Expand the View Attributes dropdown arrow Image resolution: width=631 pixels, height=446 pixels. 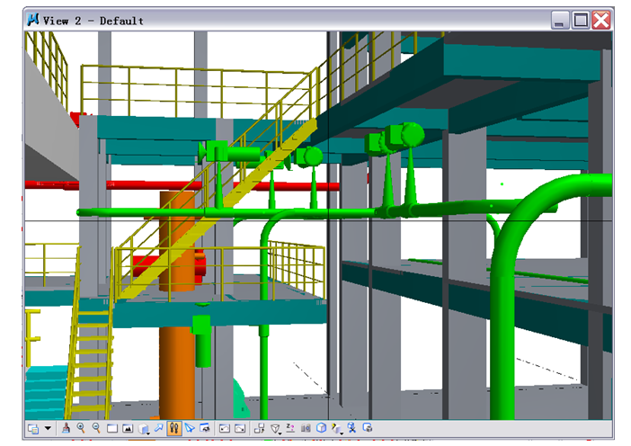pos(48,429)
